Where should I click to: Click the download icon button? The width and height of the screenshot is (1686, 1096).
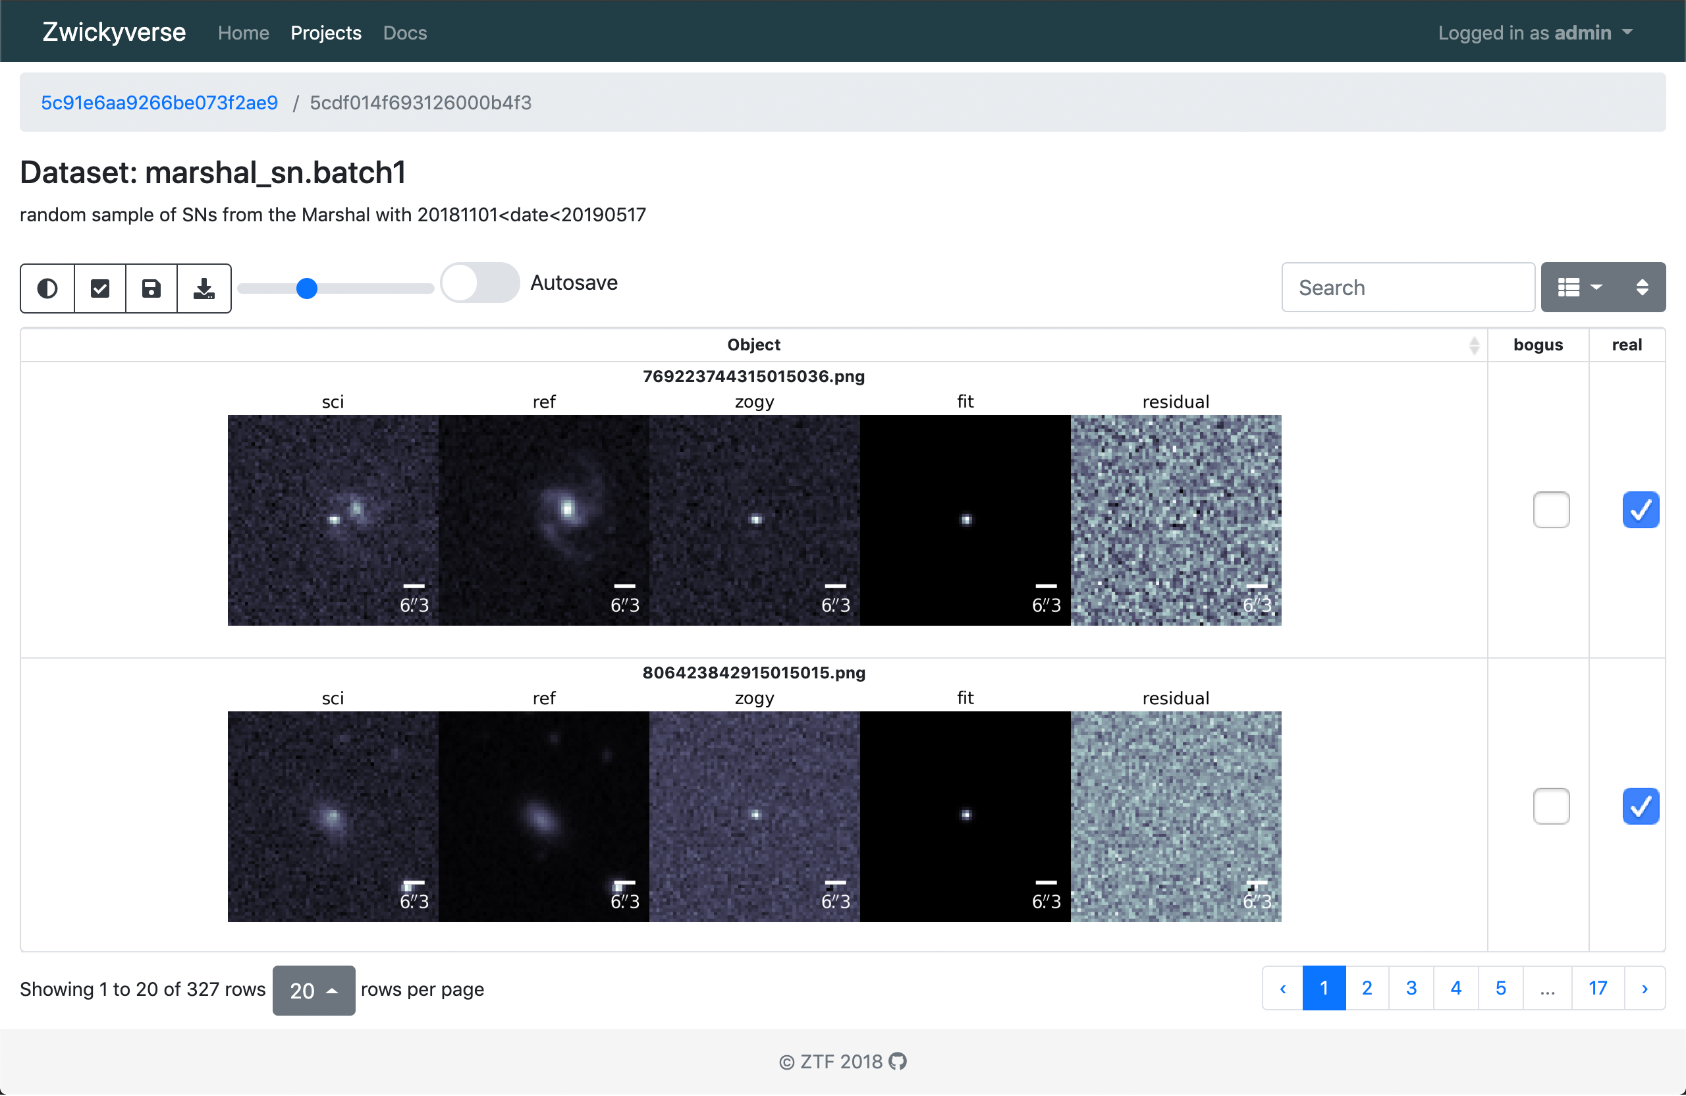click(204, 288)
